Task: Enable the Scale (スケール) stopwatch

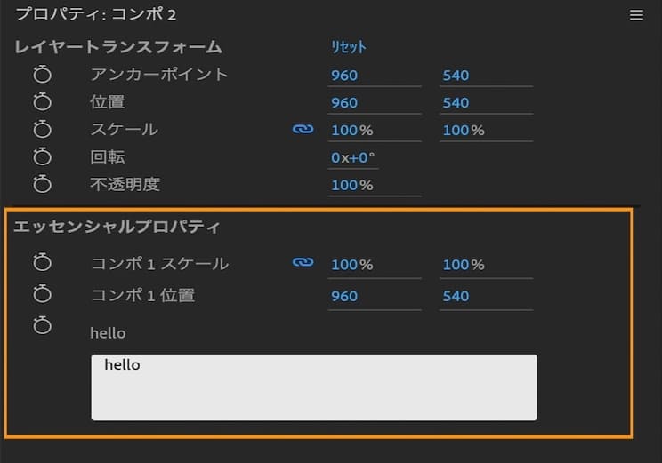Action: (x=43, y=130)
